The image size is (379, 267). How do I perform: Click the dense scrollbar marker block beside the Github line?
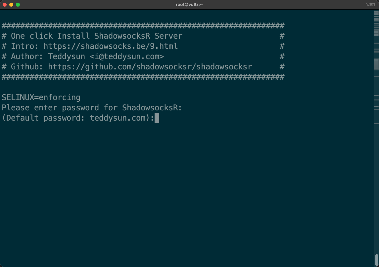click(376, 63)
